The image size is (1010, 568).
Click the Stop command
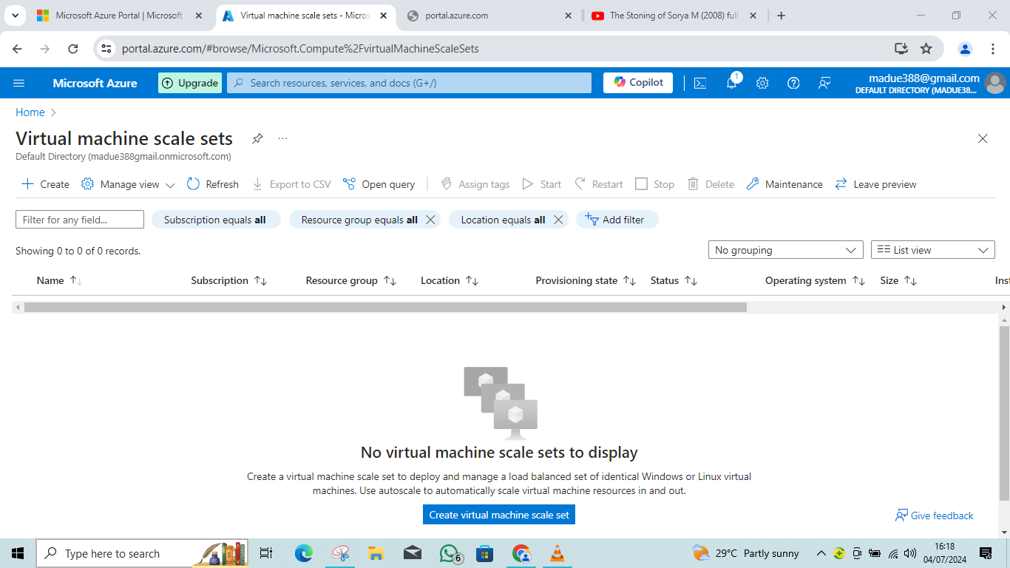click(x=654, y=184)
